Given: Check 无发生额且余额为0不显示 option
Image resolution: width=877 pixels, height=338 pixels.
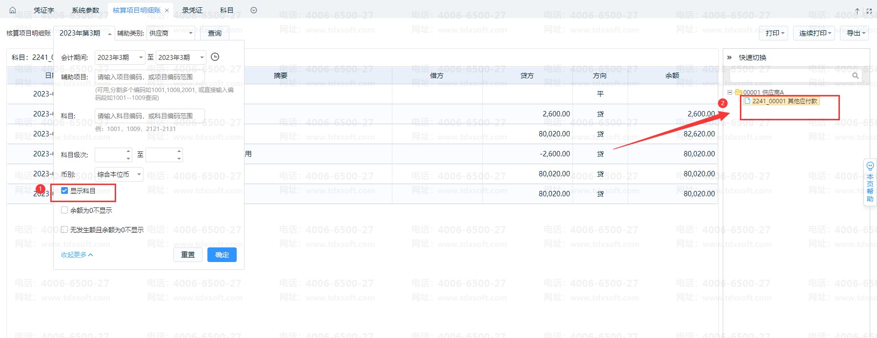Looking at the screenshot, I should click(64, 229).
